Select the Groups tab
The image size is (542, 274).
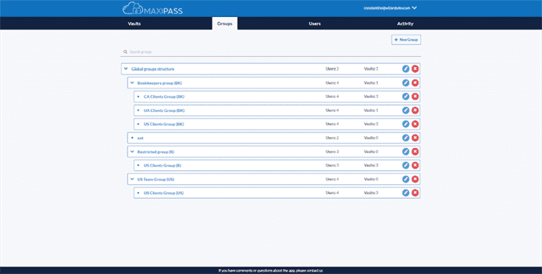point(225,24)
